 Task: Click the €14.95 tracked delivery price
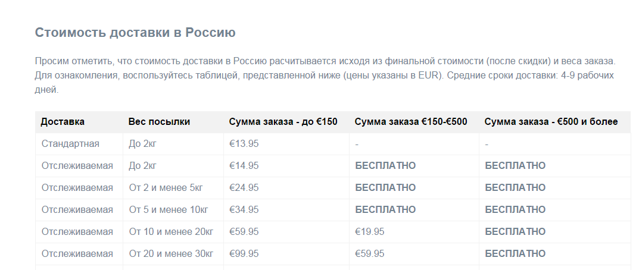tap(244, 166)
